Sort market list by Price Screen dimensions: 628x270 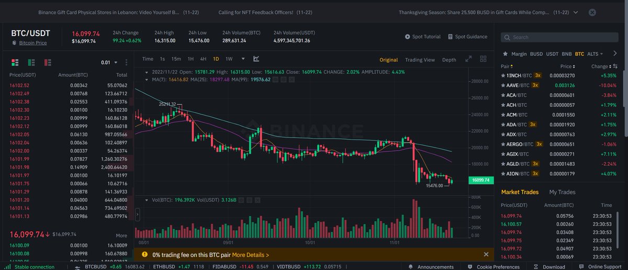click(568, 66)
